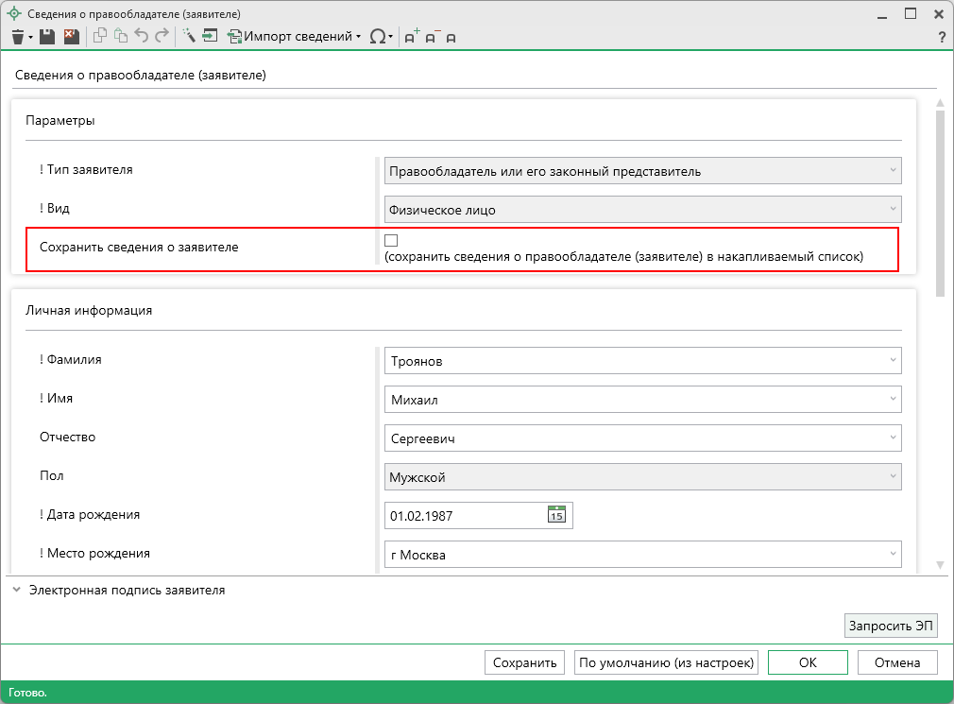The image size is (954, 704).
Task: Open the Импорт сведений menu
Action: (x=298, y=37)
